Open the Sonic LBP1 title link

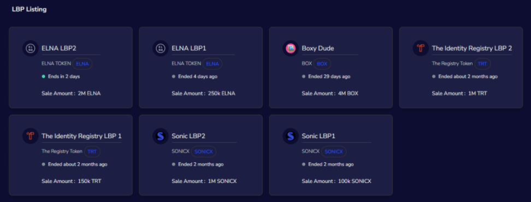318,136
